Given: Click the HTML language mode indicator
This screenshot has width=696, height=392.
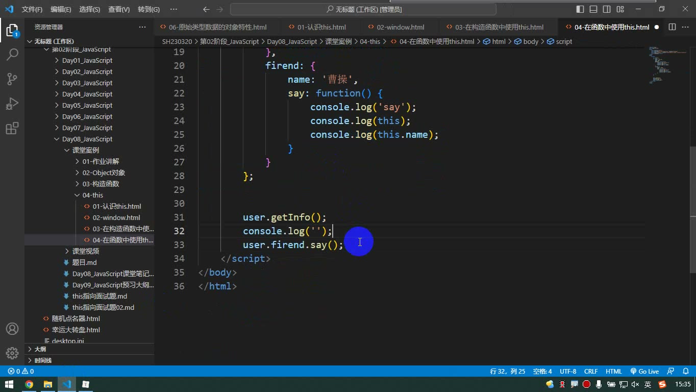Looking at the screenshot, I should [x=614, y=372].
